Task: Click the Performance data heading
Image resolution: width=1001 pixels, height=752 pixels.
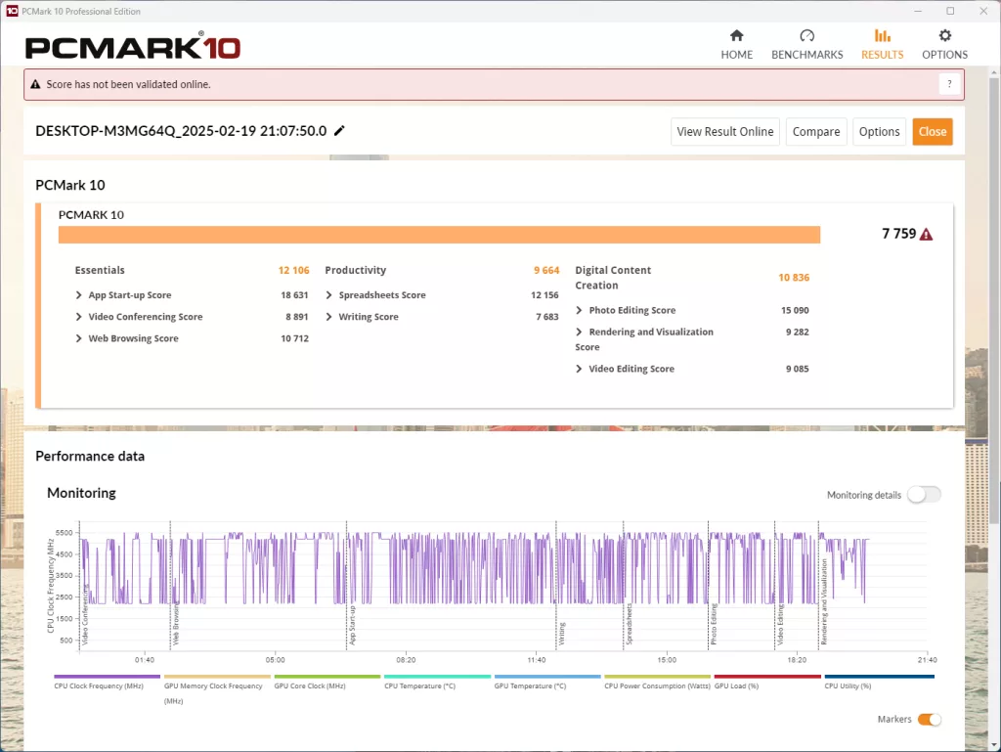Action: [90, 456]
